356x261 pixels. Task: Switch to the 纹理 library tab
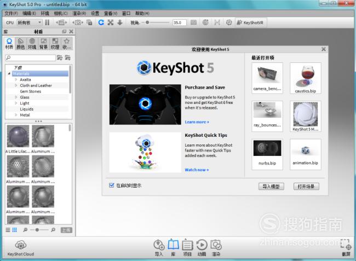click(55, 44)
